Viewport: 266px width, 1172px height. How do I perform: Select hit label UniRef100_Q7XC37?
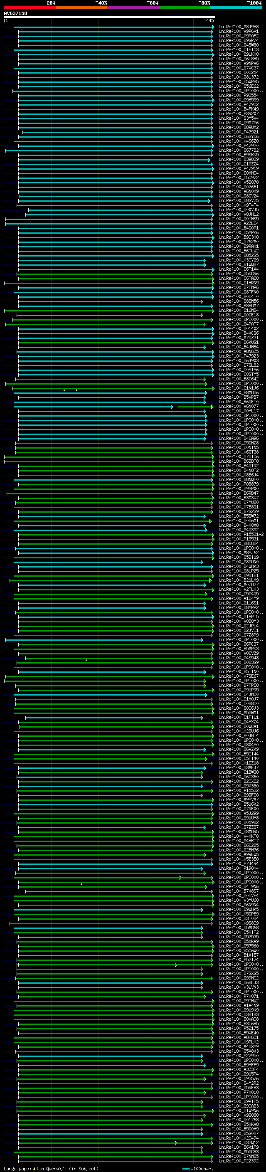(239, 68)
